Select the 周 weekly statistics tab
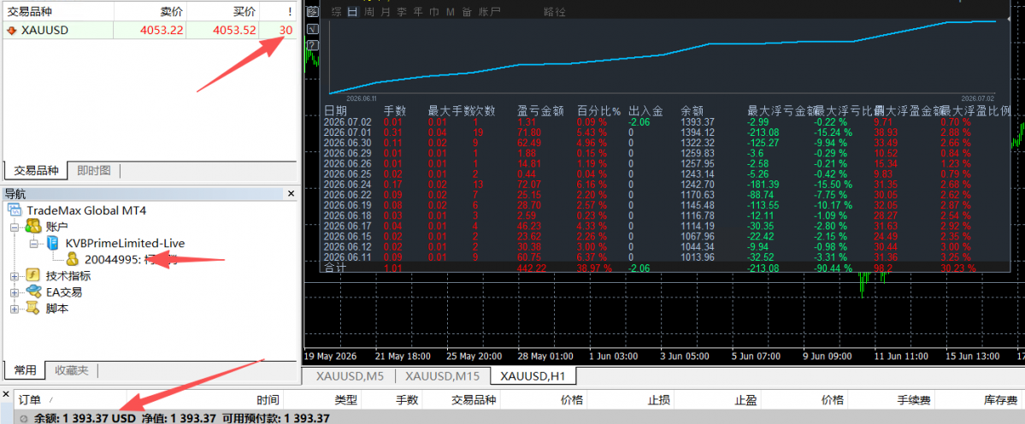Viewport: 1025px width, 424px height. pyautogui.click(x=369, y=11)
